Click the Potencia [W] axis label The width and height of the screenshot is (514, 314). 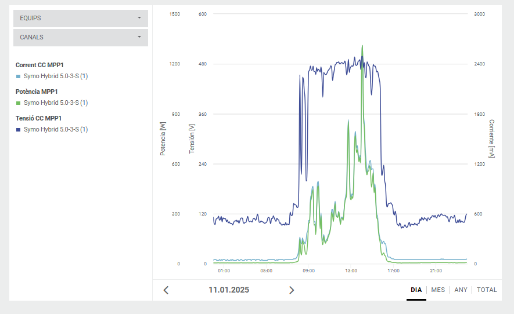coord(163,138)
